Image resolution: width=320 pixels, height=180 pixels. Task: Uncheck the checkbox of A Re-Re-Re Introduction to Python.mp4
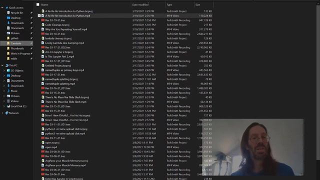39,15
